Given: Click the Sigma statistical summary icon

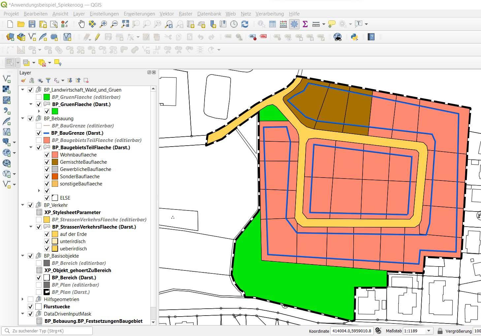Looking at the screenshot, I should coord(305,24).
